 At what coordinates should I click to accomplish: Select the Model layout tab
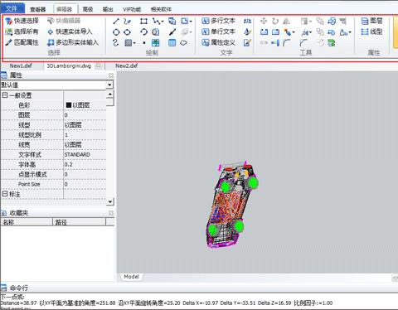click(x=131, y=277)
